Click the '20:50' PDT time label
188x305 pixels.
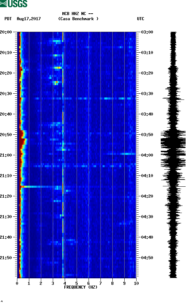tap(6, 135)
